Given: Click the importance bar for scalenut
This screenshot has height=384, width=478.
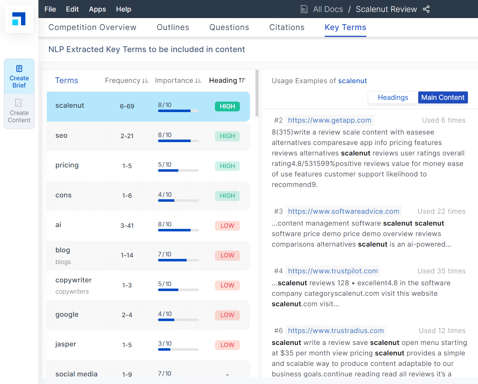Looking at the screenshot, I should point(178,111).
